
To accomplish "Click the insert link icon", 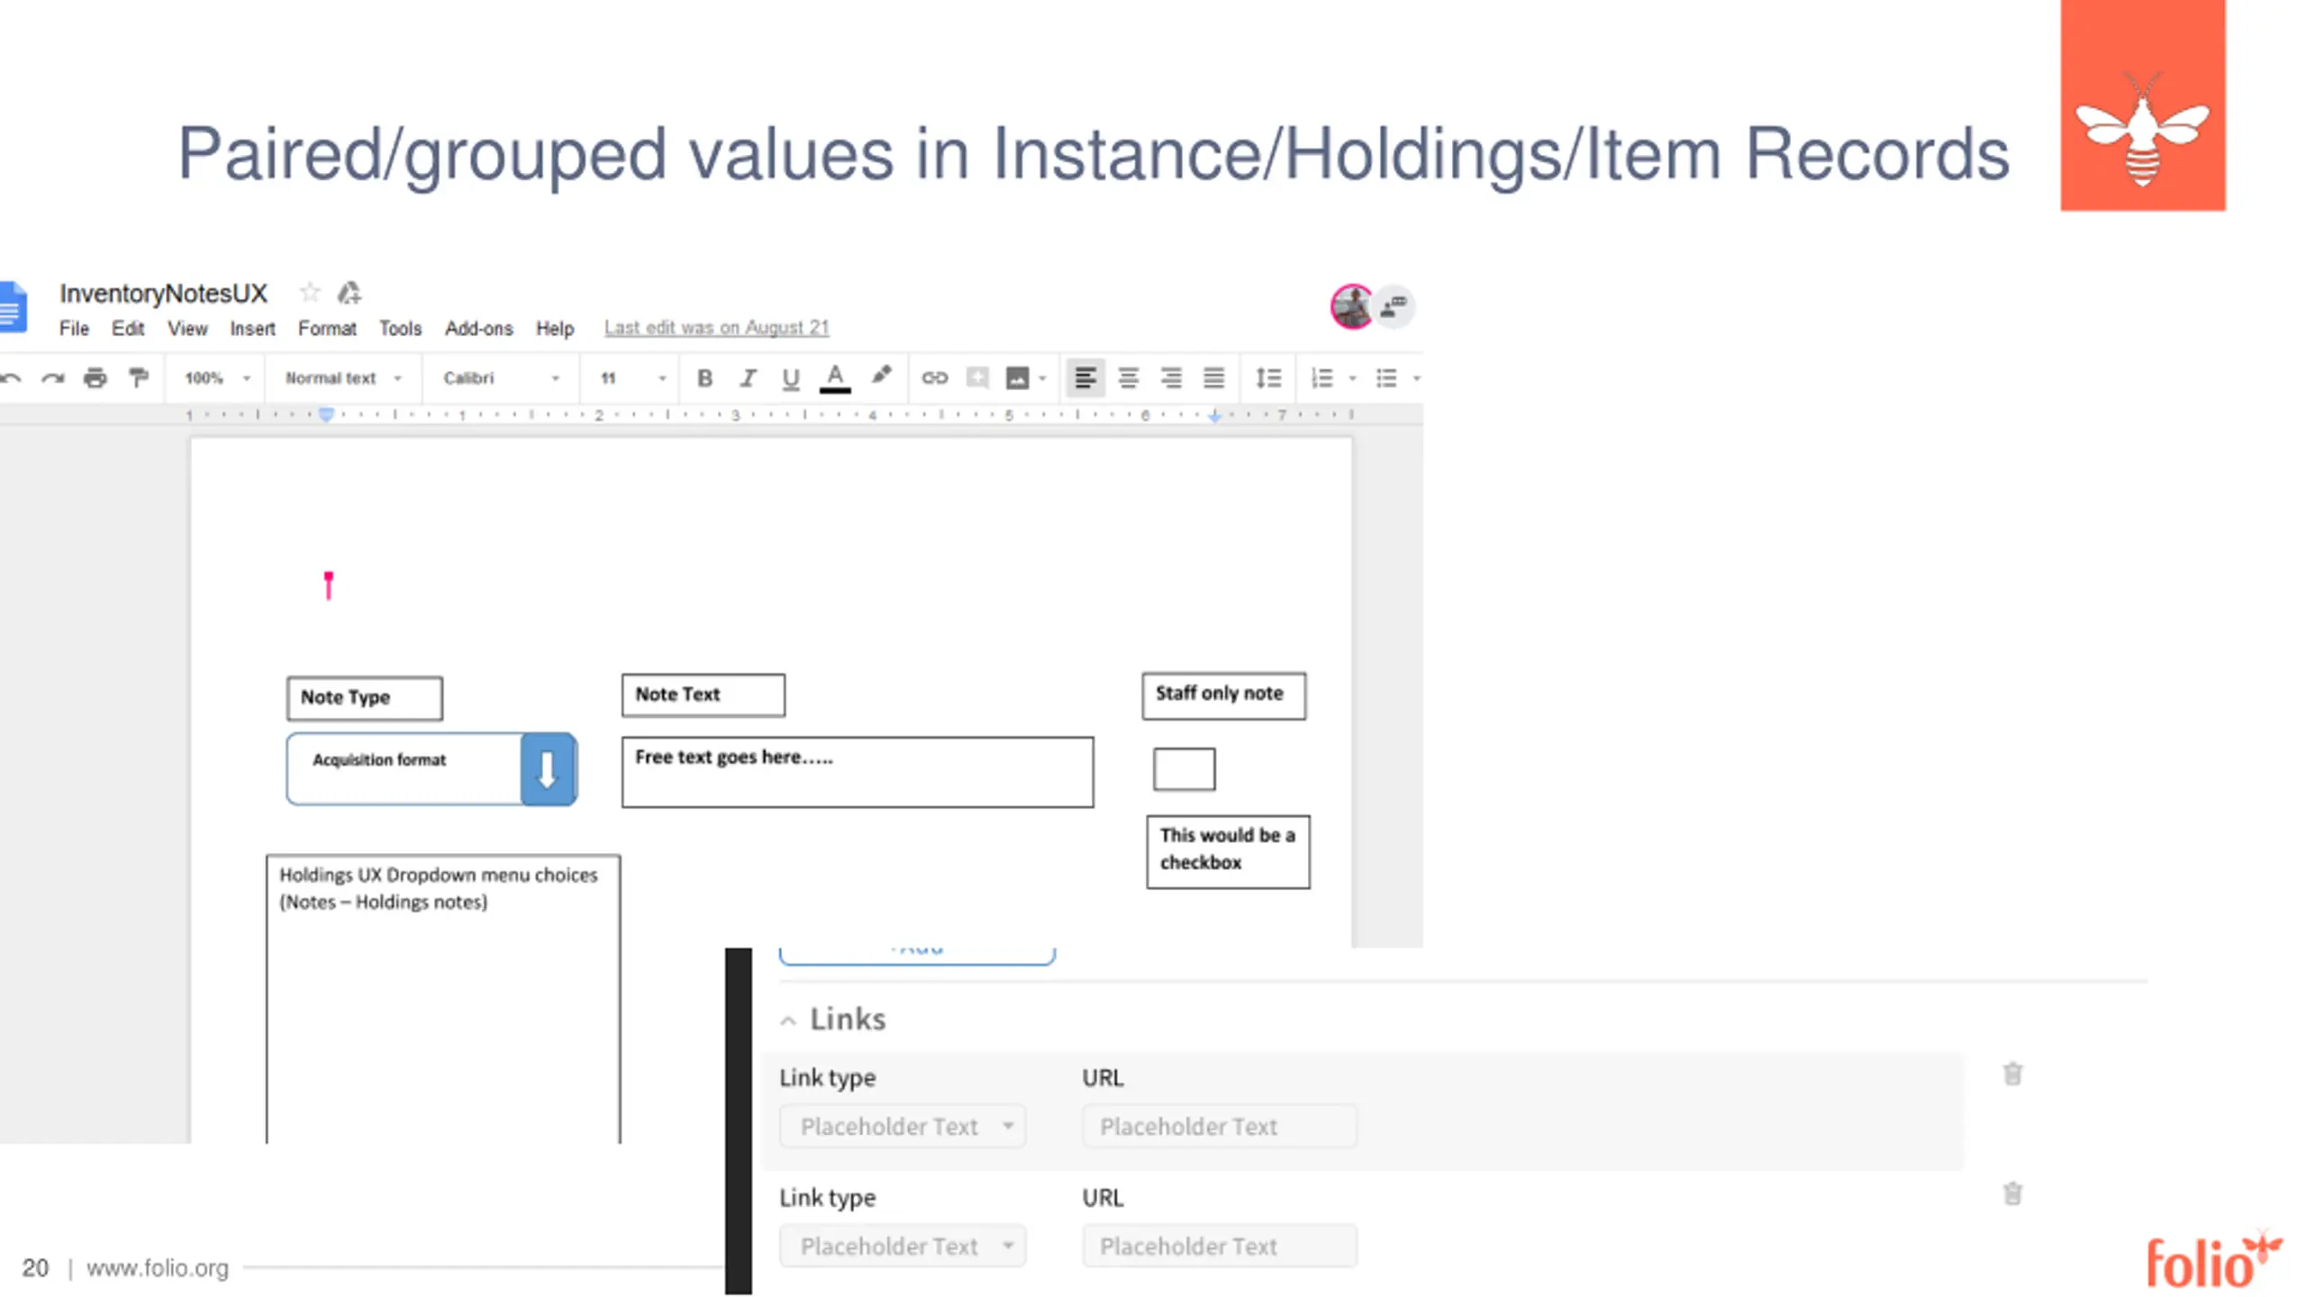I will (x=935, y=378).
